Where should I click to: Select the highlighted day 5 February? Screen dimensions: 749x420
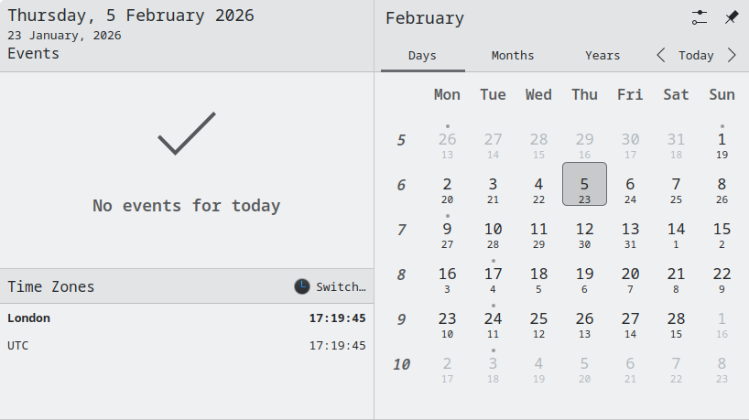pos(584,184)
